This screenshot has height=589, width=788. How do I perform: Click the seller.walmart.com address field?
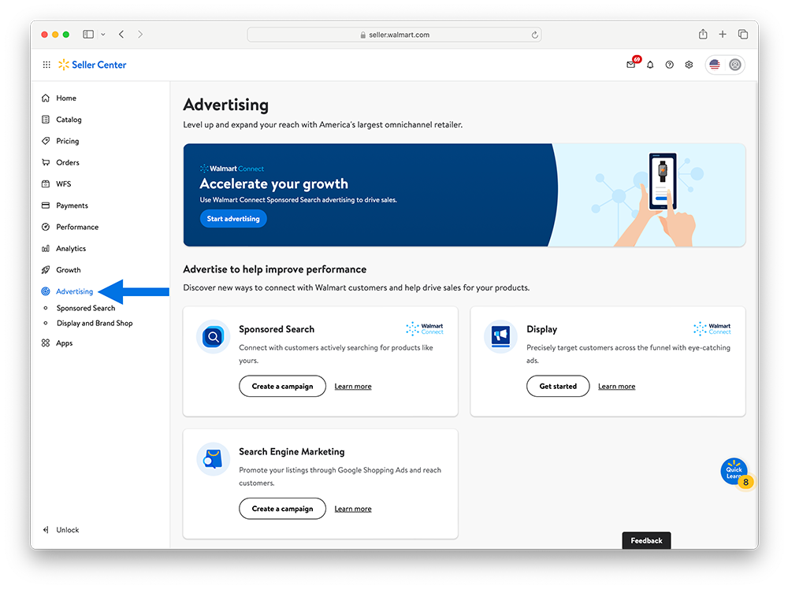click(x=394, y=35)
